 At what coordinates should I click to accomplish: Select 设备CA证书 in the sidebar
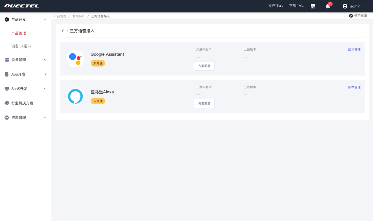point(21,46)
